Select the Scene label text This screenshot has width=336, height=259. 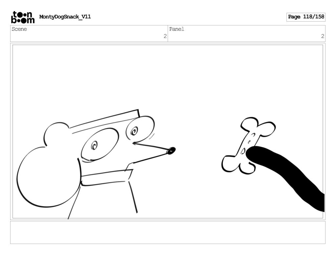[x=19, y=29]
